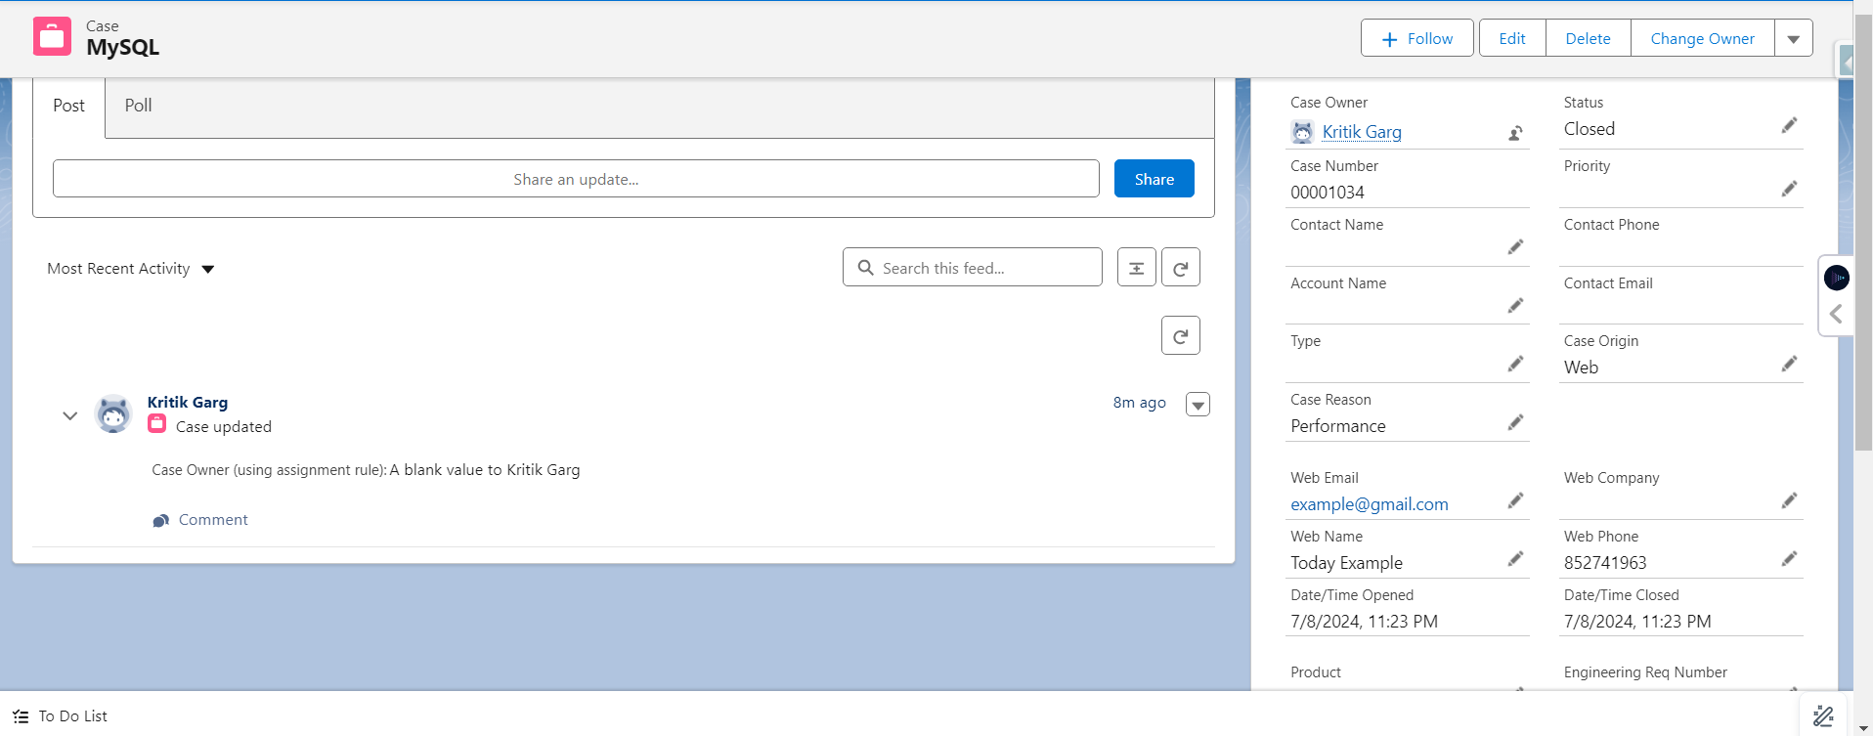1873x736 pixels.
Task: Edit Web Name pencil icon
Action: [x=1515, y=559]
